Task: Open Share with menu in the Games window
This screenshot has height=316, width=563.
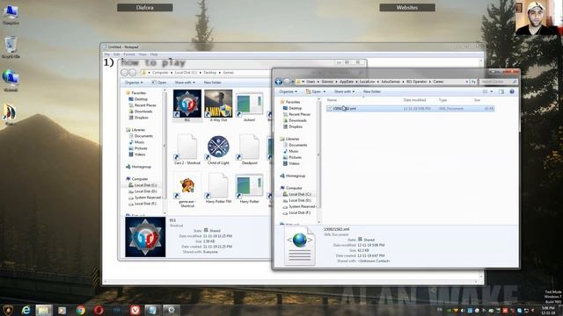Action: (185, 83)
